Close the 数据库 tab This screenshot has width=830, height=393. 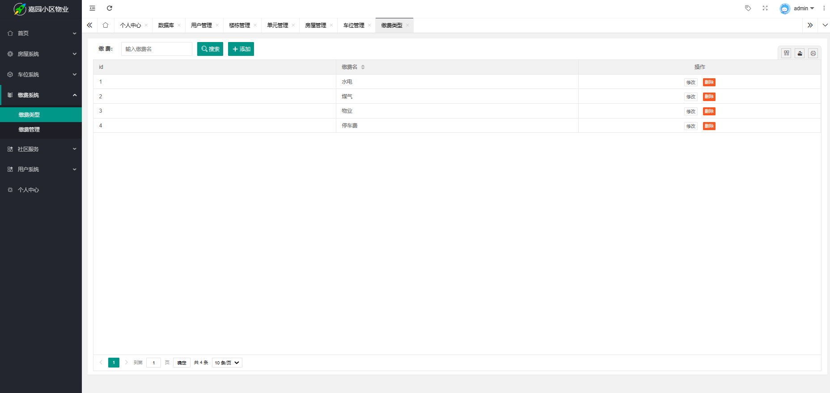tap(179, 25)
